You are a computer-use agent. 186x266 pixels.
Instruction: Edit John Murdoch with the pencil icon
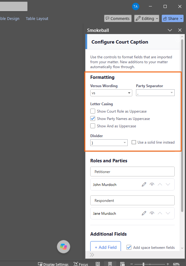click(144, 184)
